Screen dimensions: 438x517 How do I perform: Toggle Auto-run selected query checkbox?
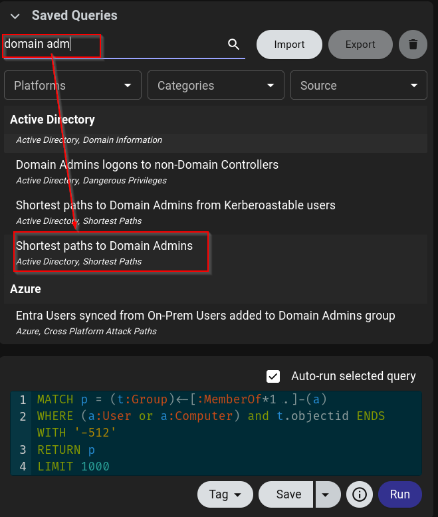click(x=273, y=376)
